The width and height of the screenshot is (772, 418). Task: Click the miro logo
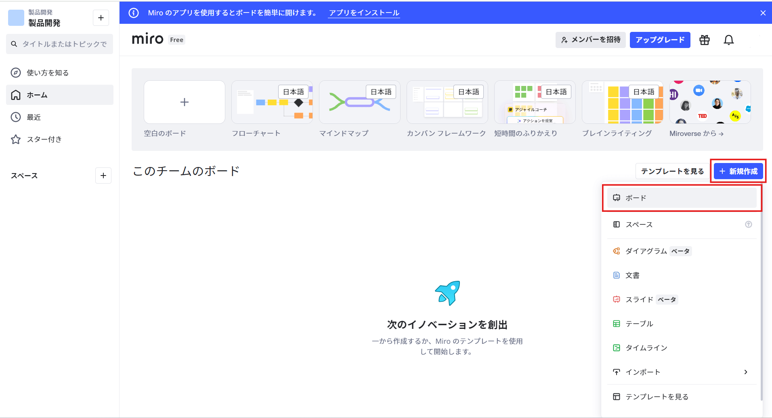148,39
